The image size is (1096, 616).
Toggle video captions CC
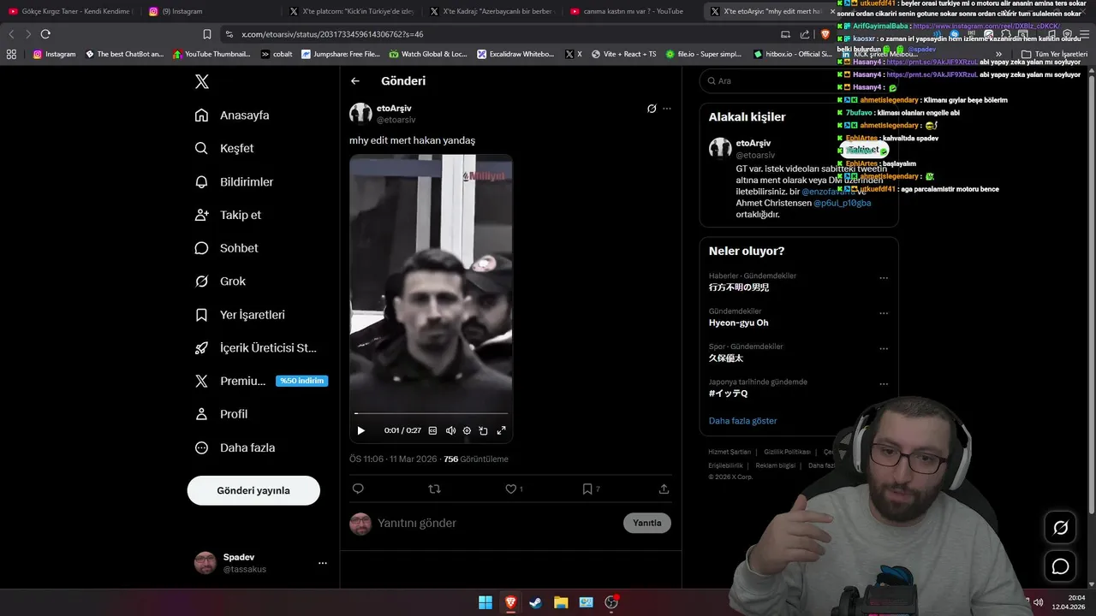pos(432,430)
